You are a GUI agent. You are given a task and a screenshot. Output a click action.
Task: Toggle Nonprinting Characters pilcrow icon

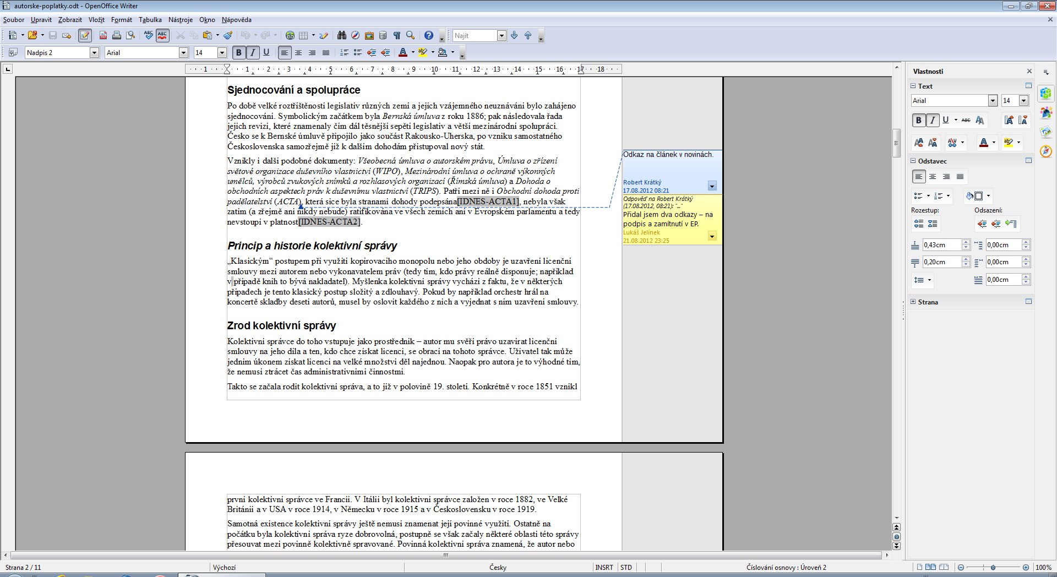pos(397,36)
